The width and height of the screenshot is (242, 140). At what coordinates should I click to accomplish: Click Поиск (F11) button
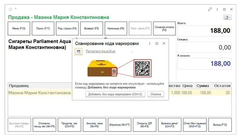43,28
